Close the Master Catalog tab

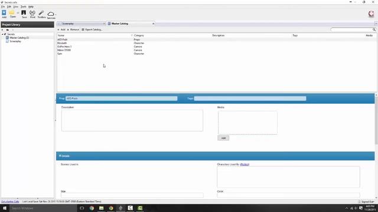coord(153,24)
